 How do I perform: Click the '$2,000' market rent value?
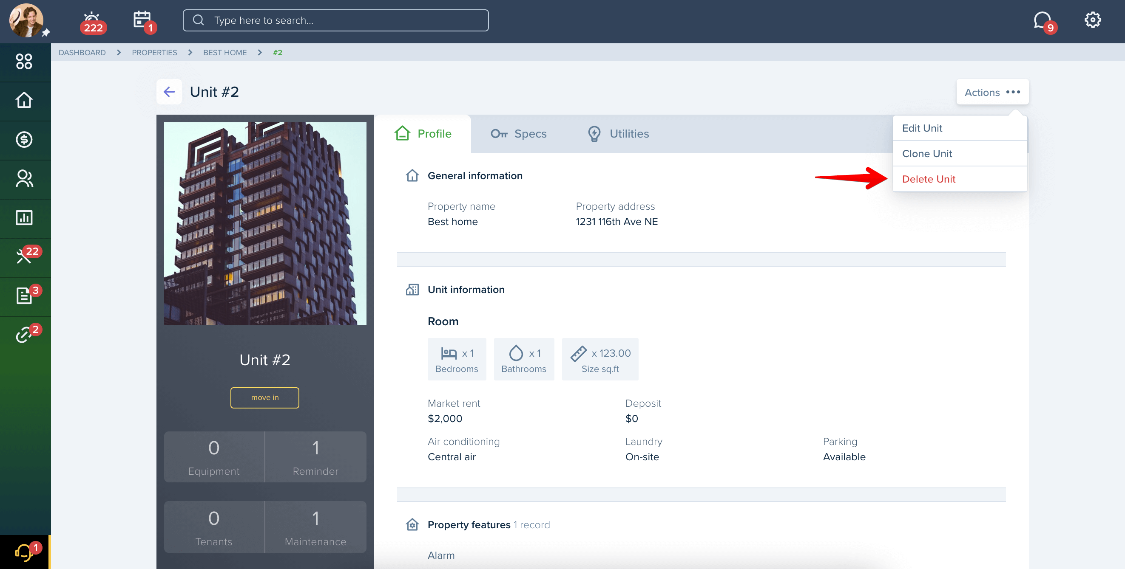pyautogui.click(x=445, y=419)
